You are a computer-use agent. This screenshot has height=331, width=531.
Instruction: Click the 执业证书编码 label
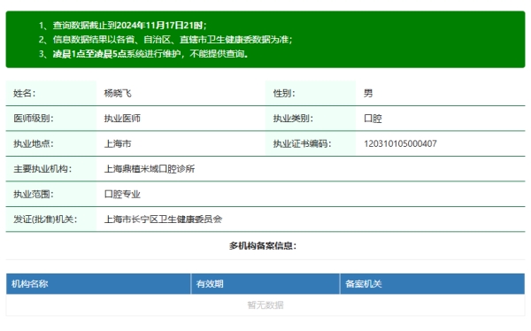tap(302, 143)
